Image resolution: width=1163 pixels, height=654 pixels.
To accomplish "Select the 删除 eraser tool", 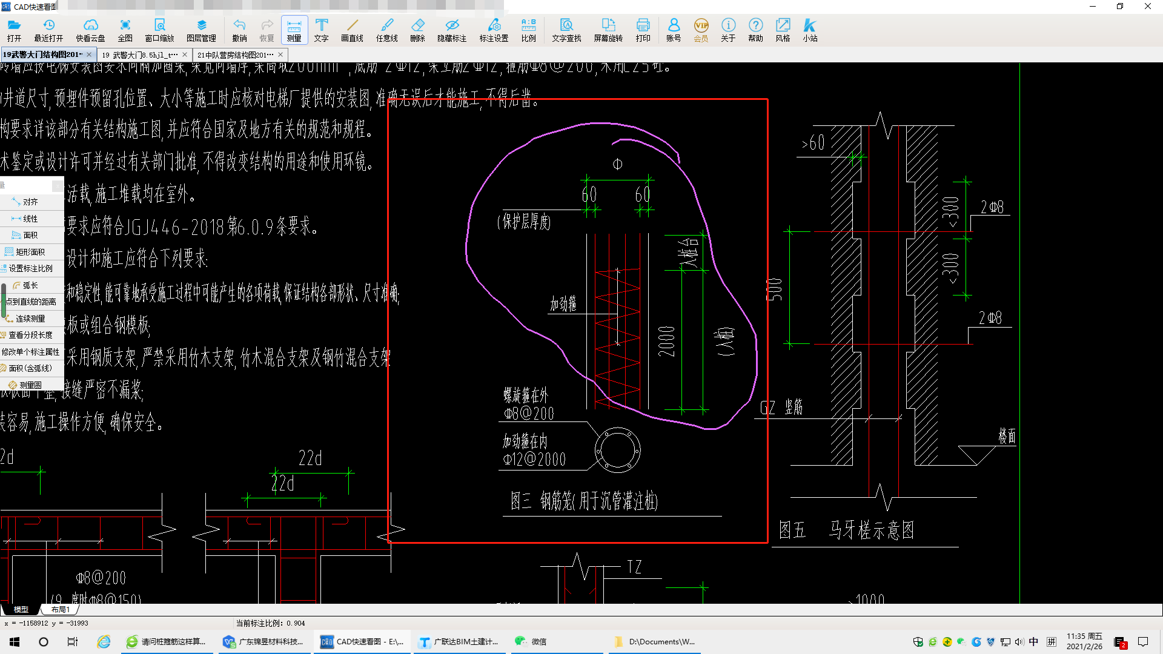I will pyautogui.click(x=417, y=30).
